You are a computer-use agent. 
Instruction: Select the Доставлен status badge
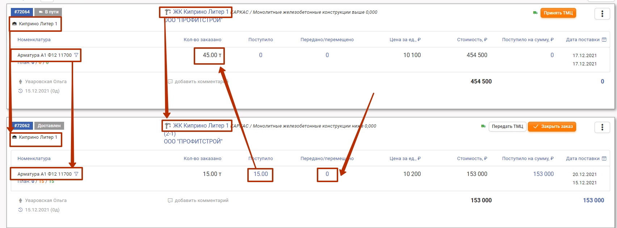[49, 126]
